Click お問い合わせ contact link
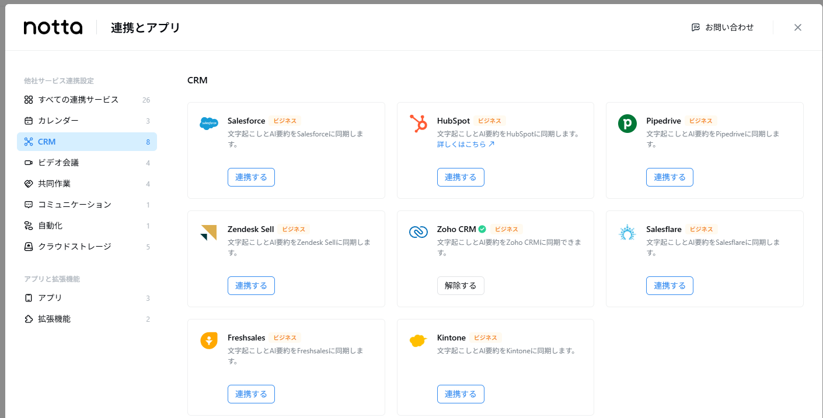823x418 pixels. (x=723, y=27)
